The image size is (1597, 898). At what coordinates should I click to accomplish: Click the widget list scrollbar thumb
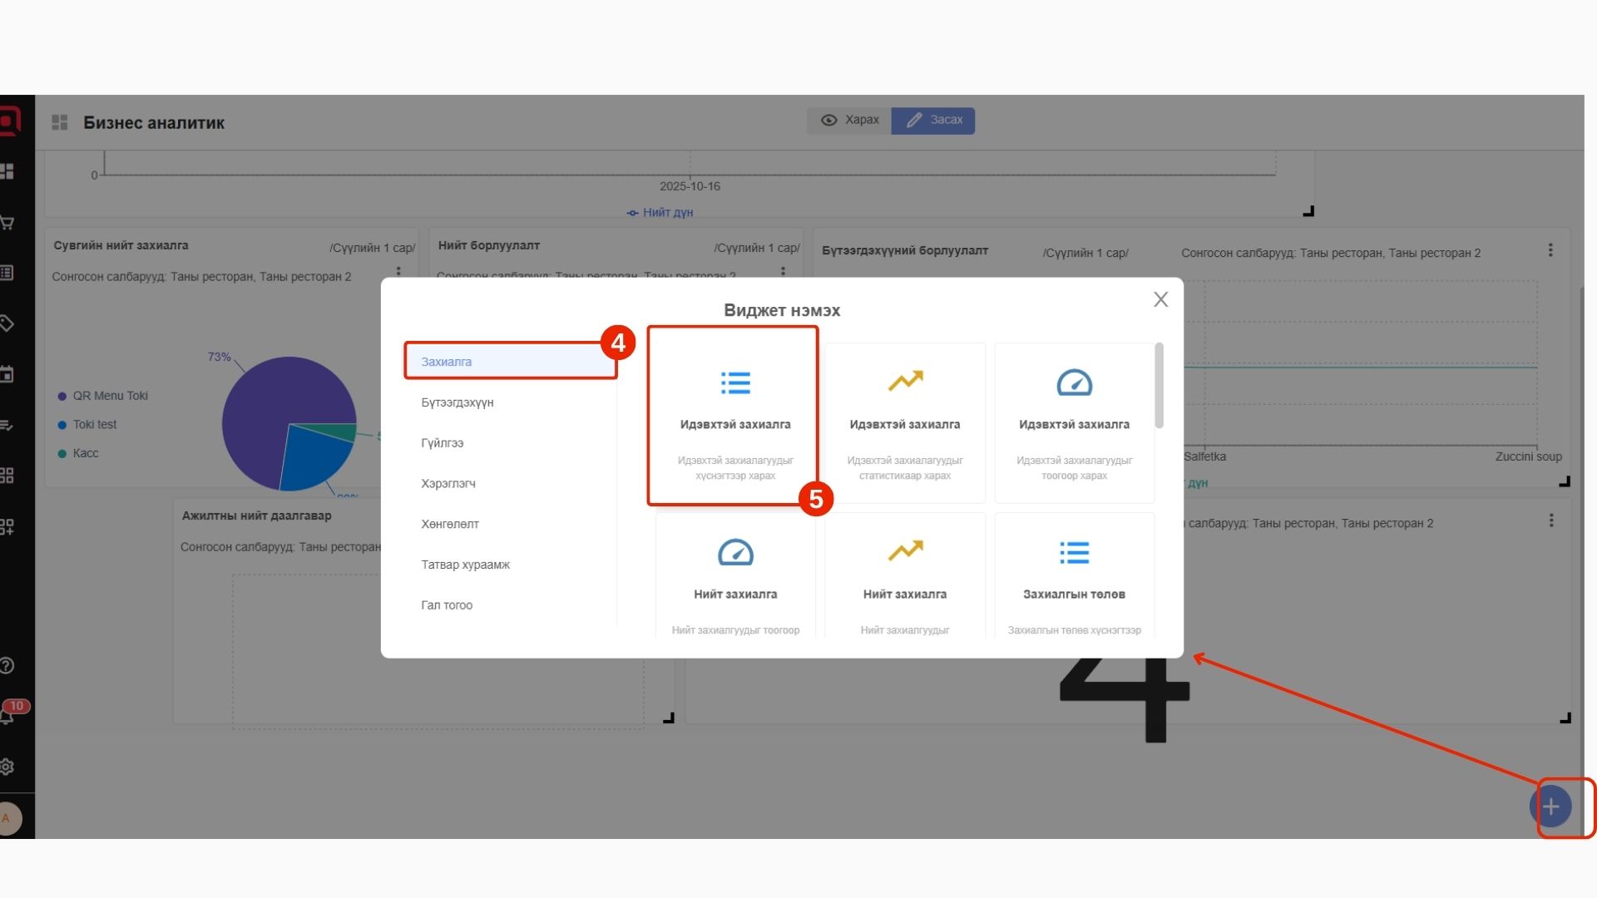coord(1159,386)
